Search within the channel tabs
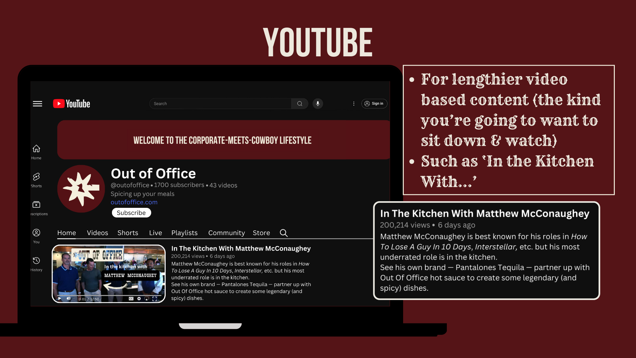This screenshot has width=636, height=358. click(x=284, y=233)
